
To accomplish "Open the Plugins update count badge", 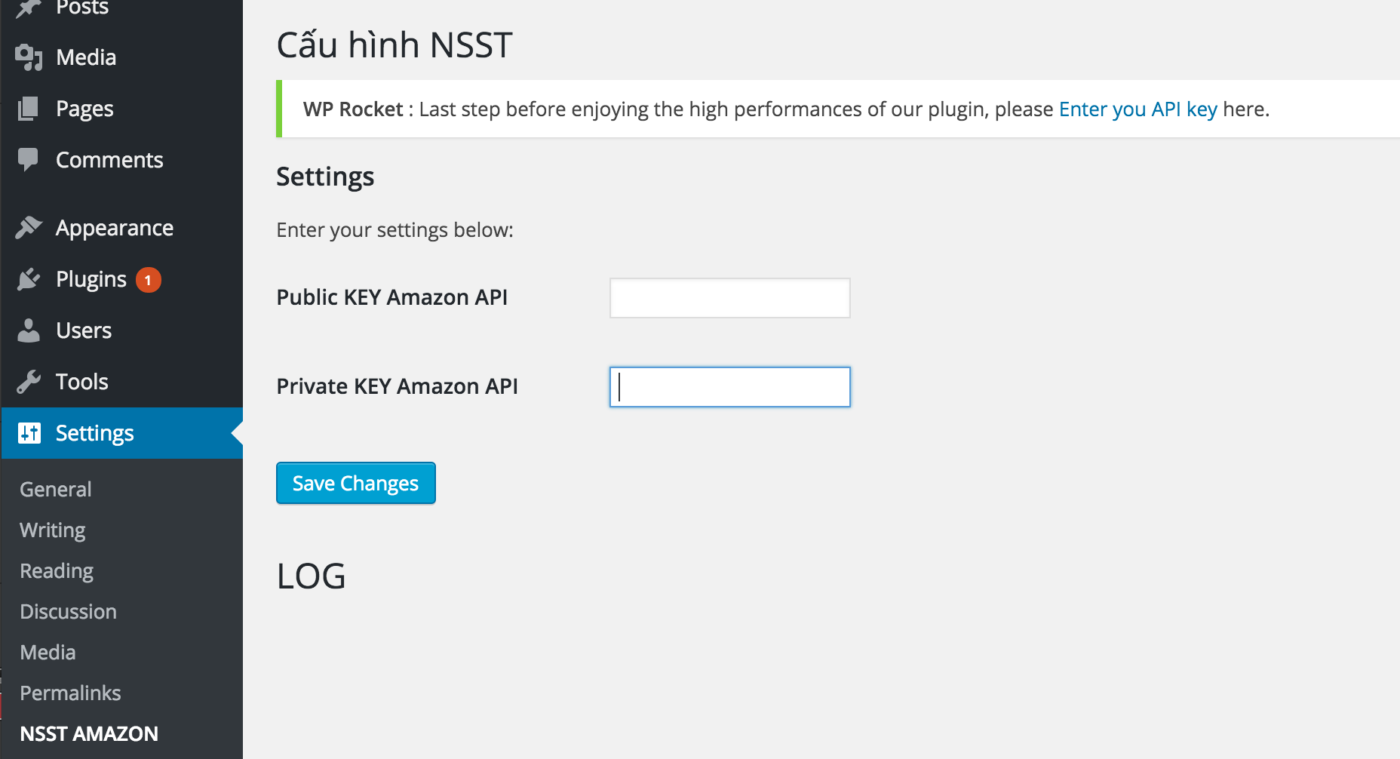I will tap(148, 280).
